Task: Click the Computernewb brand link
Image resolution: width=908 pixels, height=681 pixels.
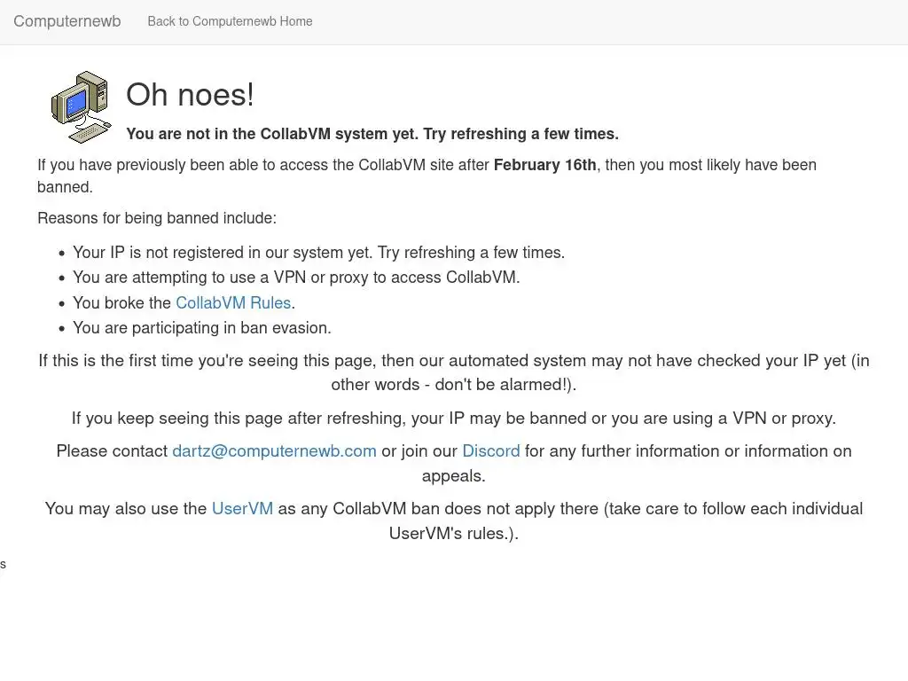Action: point(67,21)
